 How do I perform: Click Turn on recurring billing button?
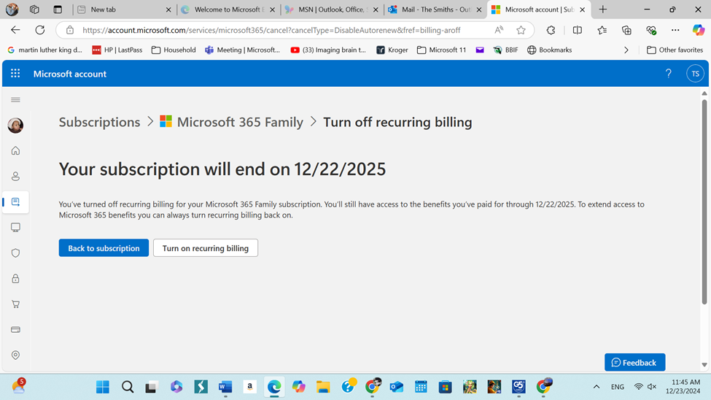[x=206, y=248]
